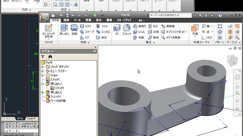Click the browser find binoculars icon

pos(50,57)
